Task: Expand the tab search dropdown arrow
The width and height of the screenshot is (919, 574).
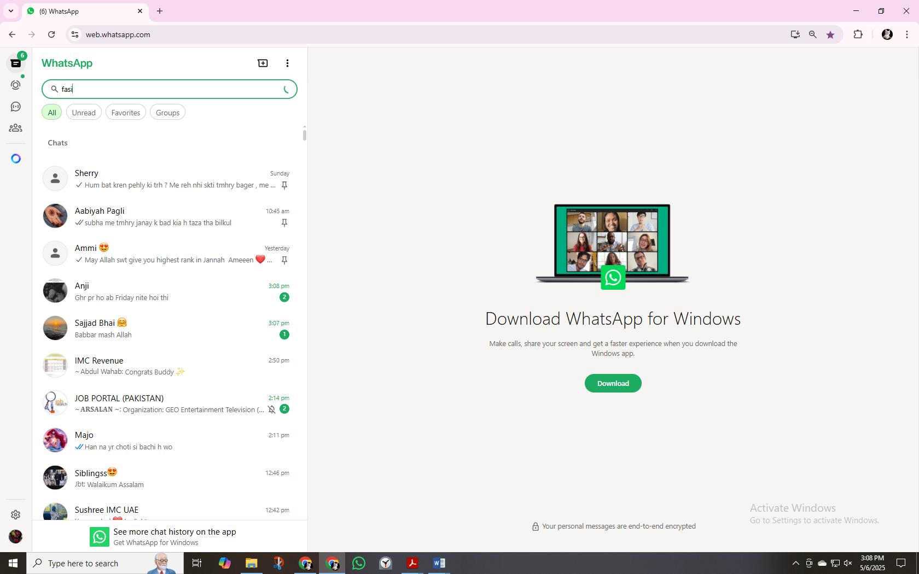Action: [10, 11]
